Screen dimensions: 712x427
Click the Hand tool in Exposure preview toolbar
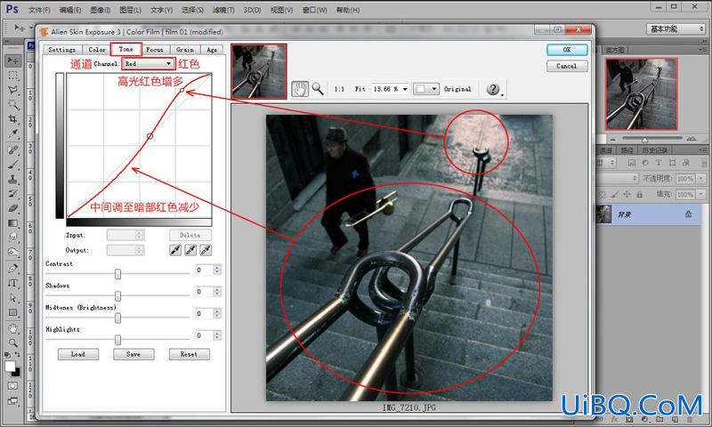pos(300,89)
